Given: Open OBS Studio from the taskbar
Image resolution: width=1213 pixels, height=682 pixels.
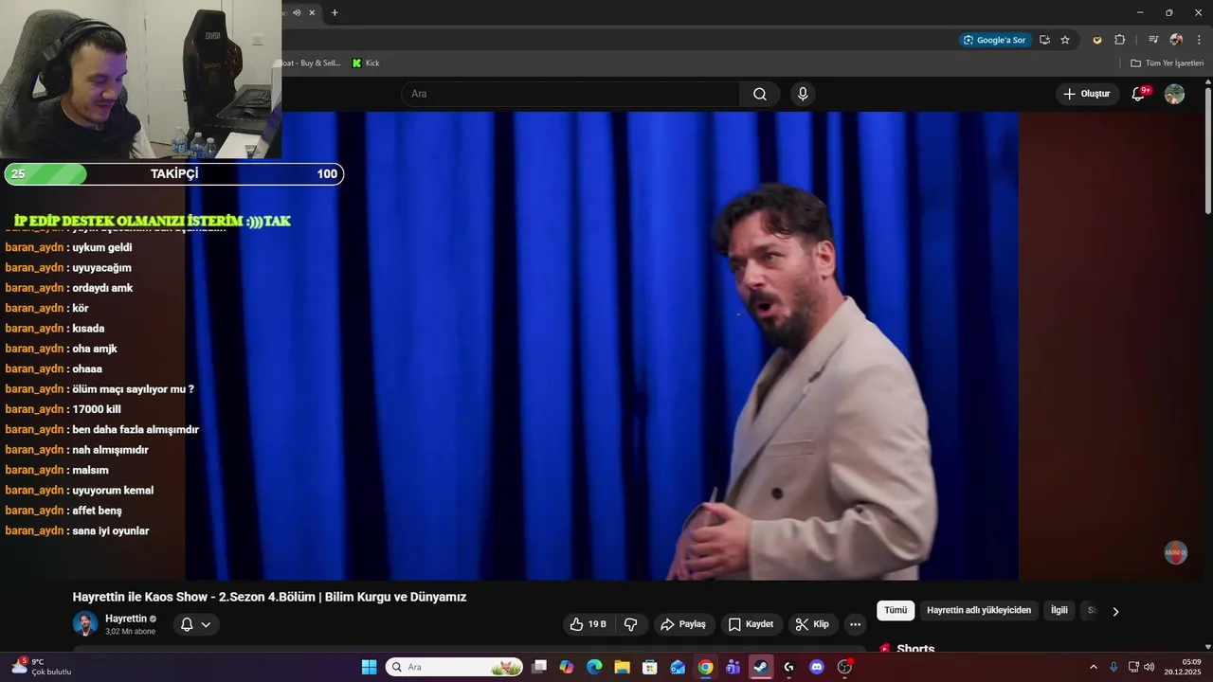Looking at the screenshot, I should point(844,667).
